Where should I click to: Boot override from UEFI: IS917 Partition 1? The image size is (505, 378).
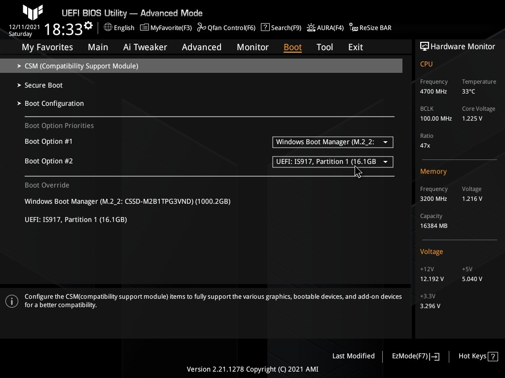75,220
